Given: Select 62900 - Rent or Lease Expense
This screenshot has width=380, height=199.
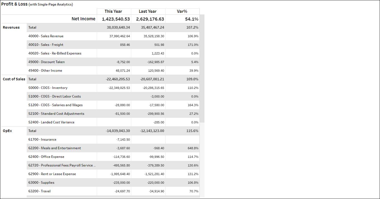Looking at the screenshot, I should (52, 174).
